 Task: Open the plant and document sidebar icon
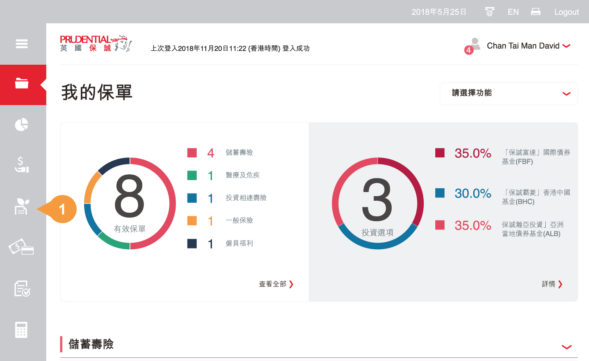[x=21, y=206]
